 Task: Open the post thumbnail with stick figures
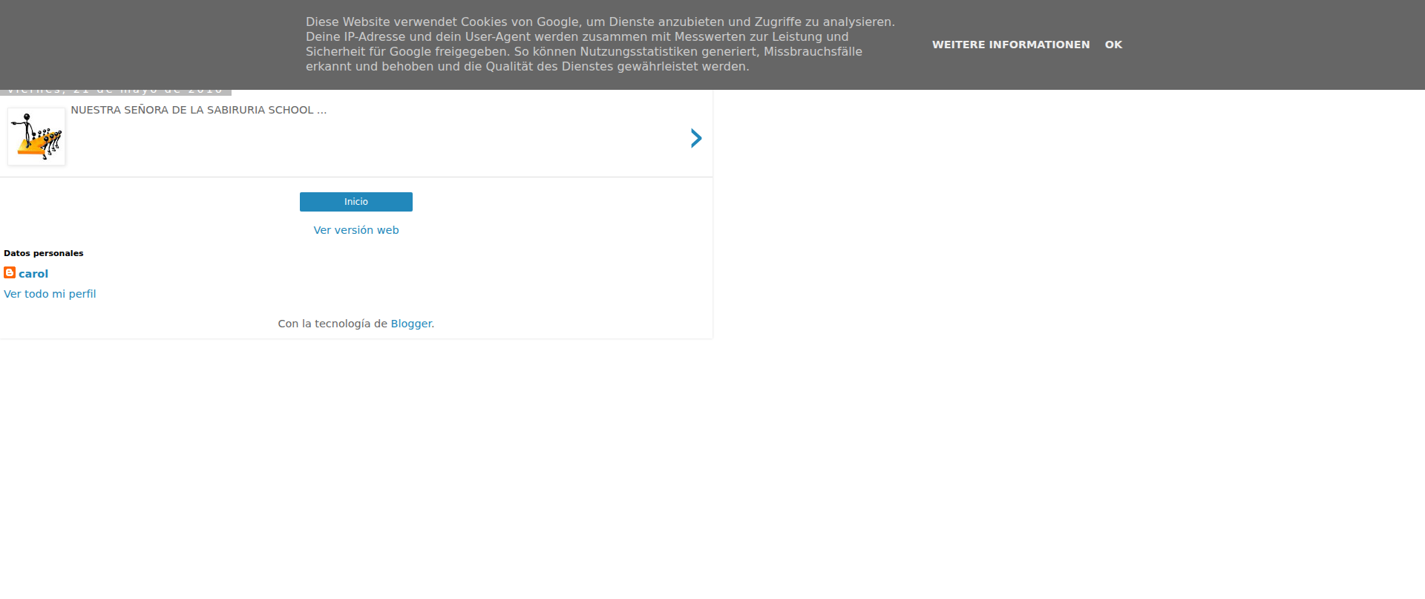[36, 137]
